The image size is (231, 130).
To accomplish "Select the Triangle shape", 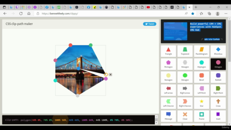I will point(169,51).
